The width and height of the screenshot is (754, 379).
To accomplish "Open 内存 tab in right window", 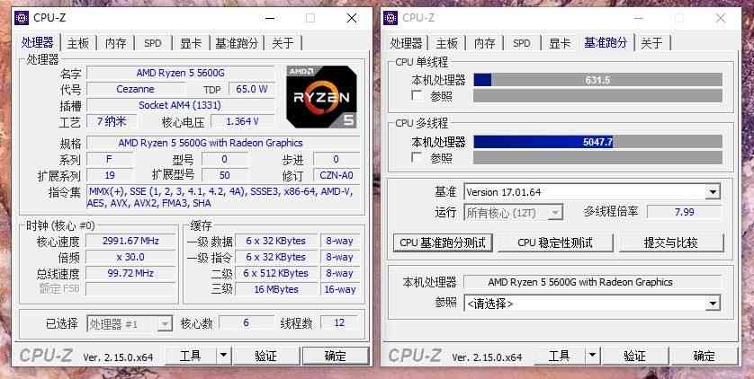I will point(484,43).
